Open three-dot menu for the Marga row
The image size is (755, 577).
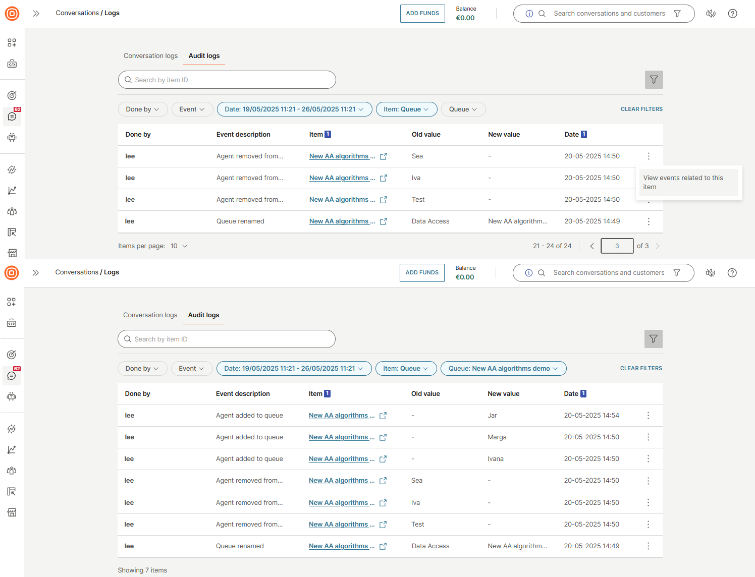(x=648, y=437)
